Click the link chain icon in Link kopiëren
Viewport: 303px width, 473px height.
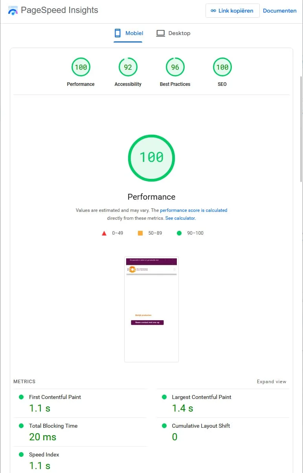tap(213, 11)
